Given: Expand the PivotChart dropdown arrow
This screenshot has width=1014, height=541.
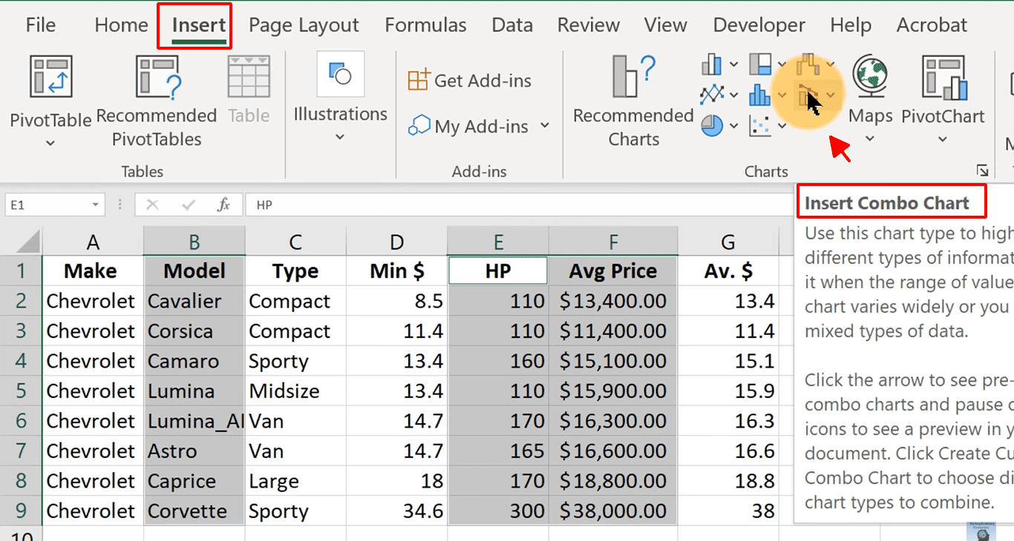Looking at the screenshot, I should point(943,139).
